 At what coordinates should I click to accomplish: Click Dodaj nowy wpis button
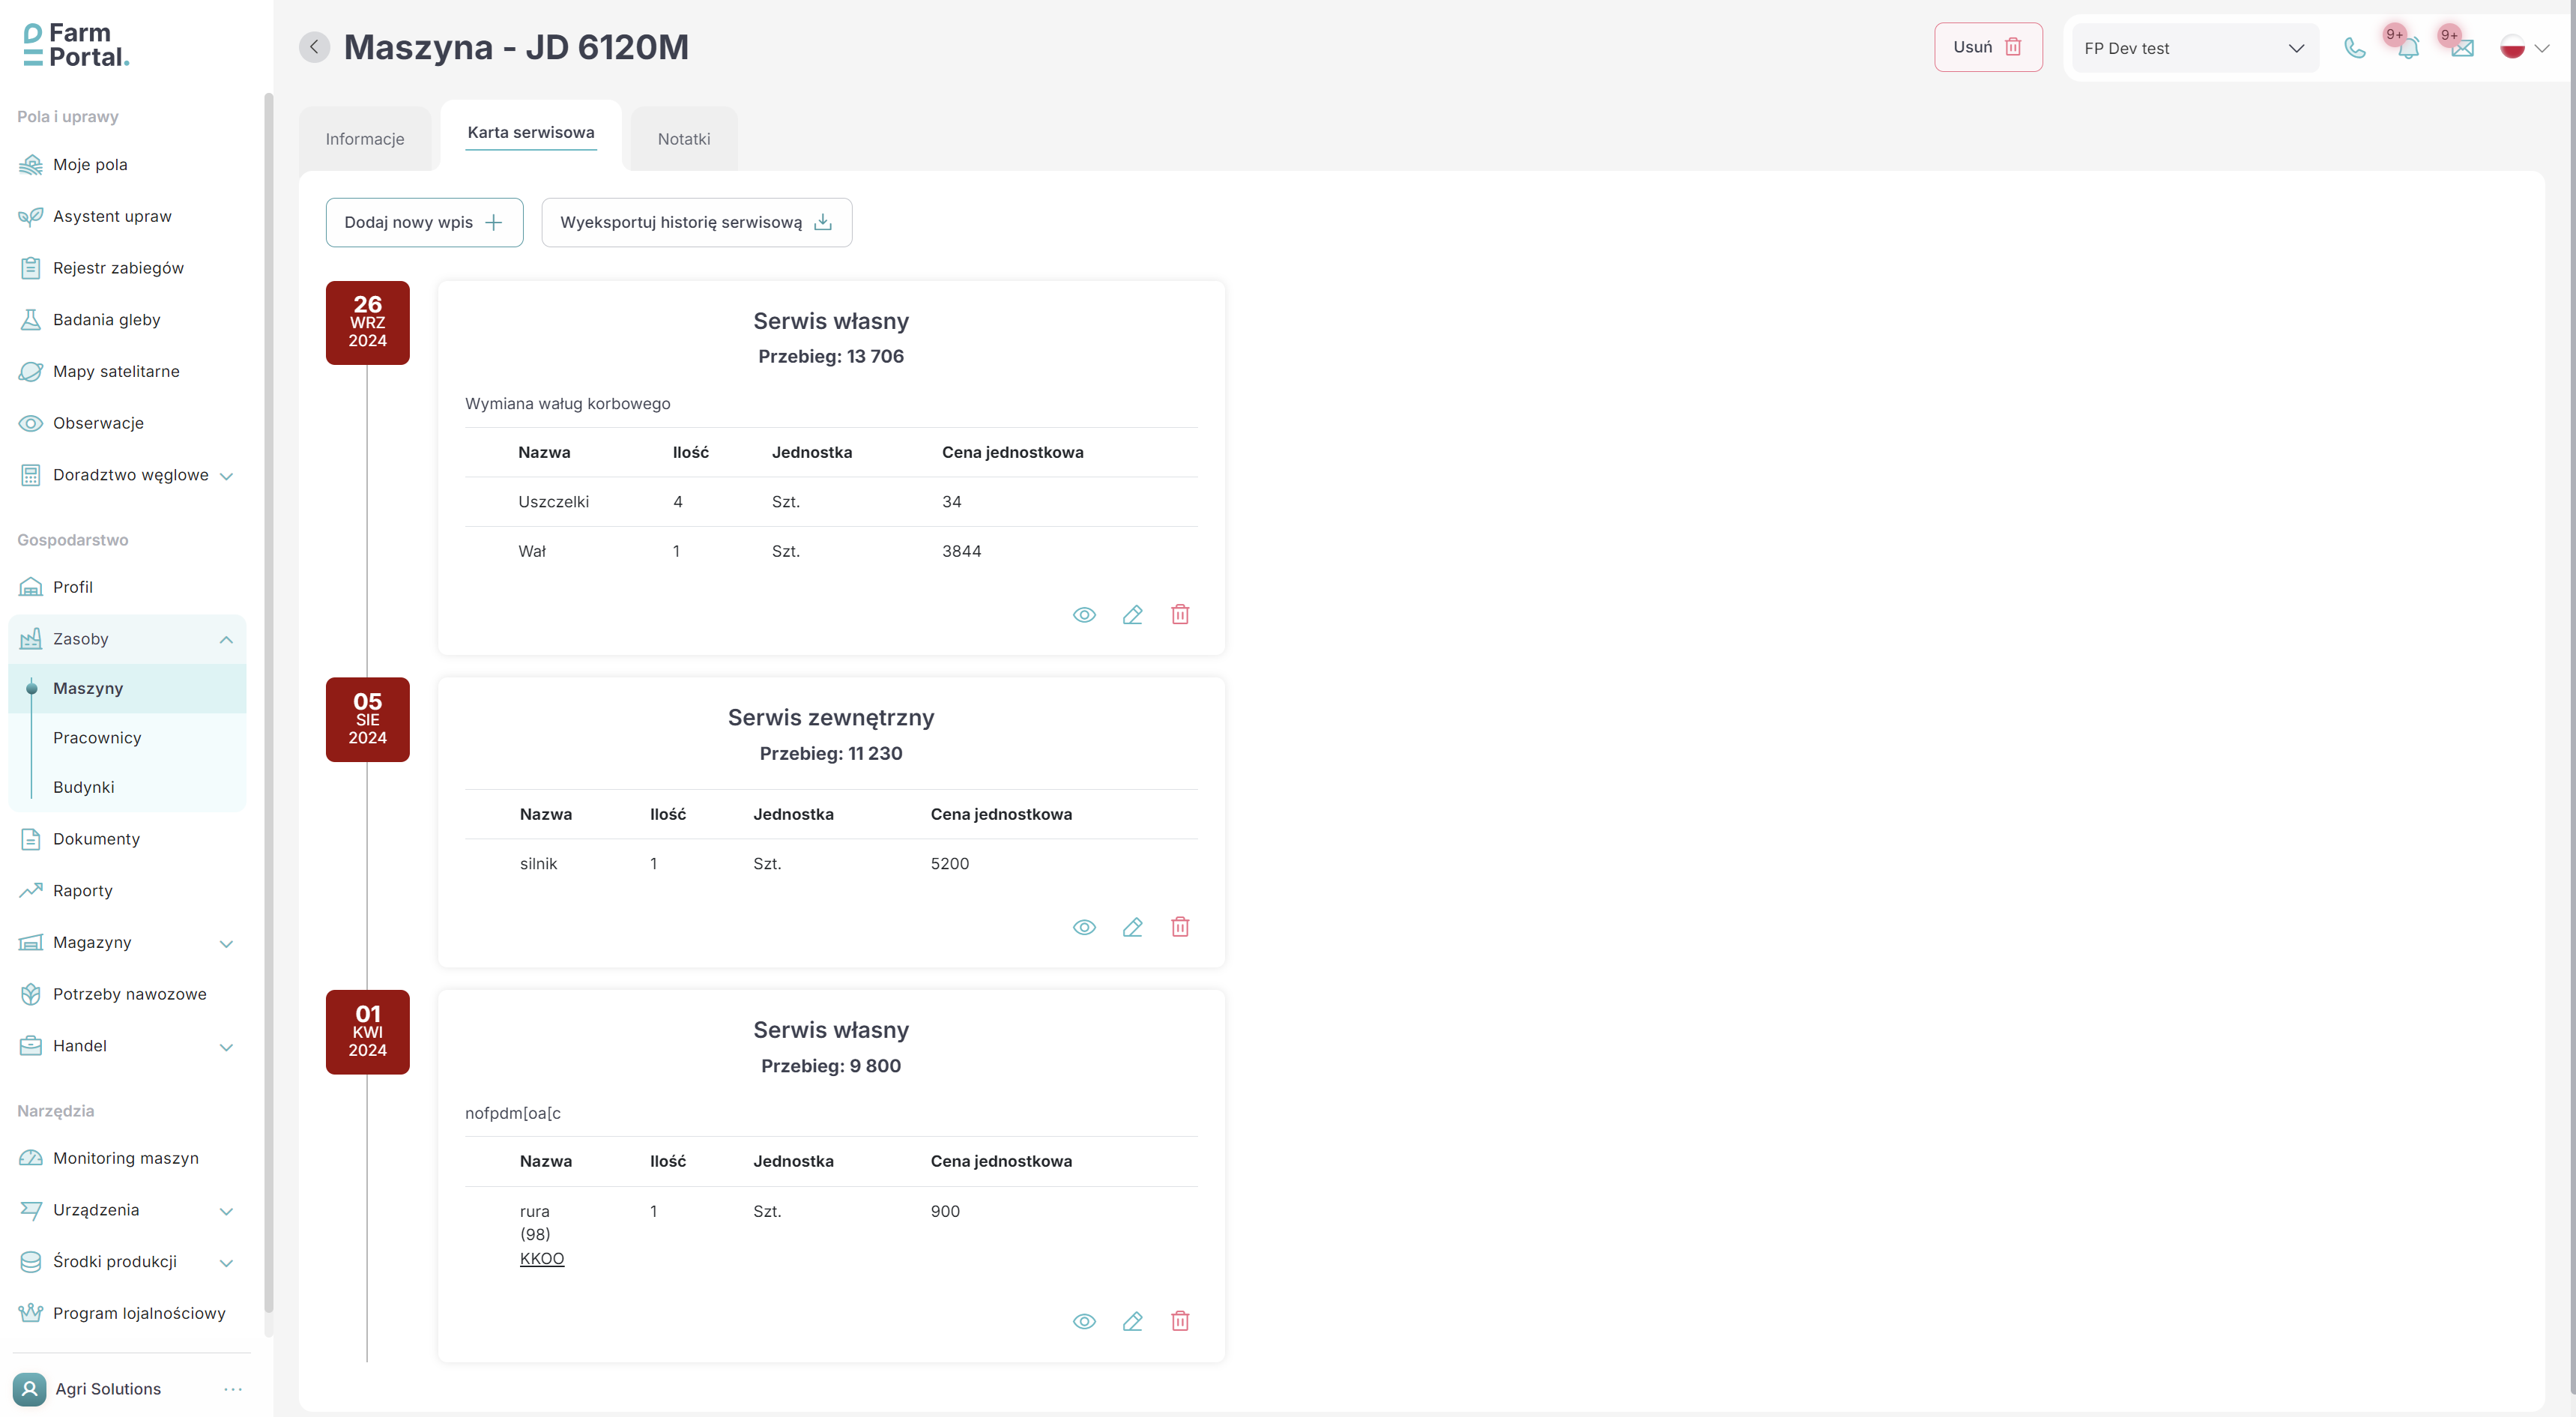click(x=424, y=222)
